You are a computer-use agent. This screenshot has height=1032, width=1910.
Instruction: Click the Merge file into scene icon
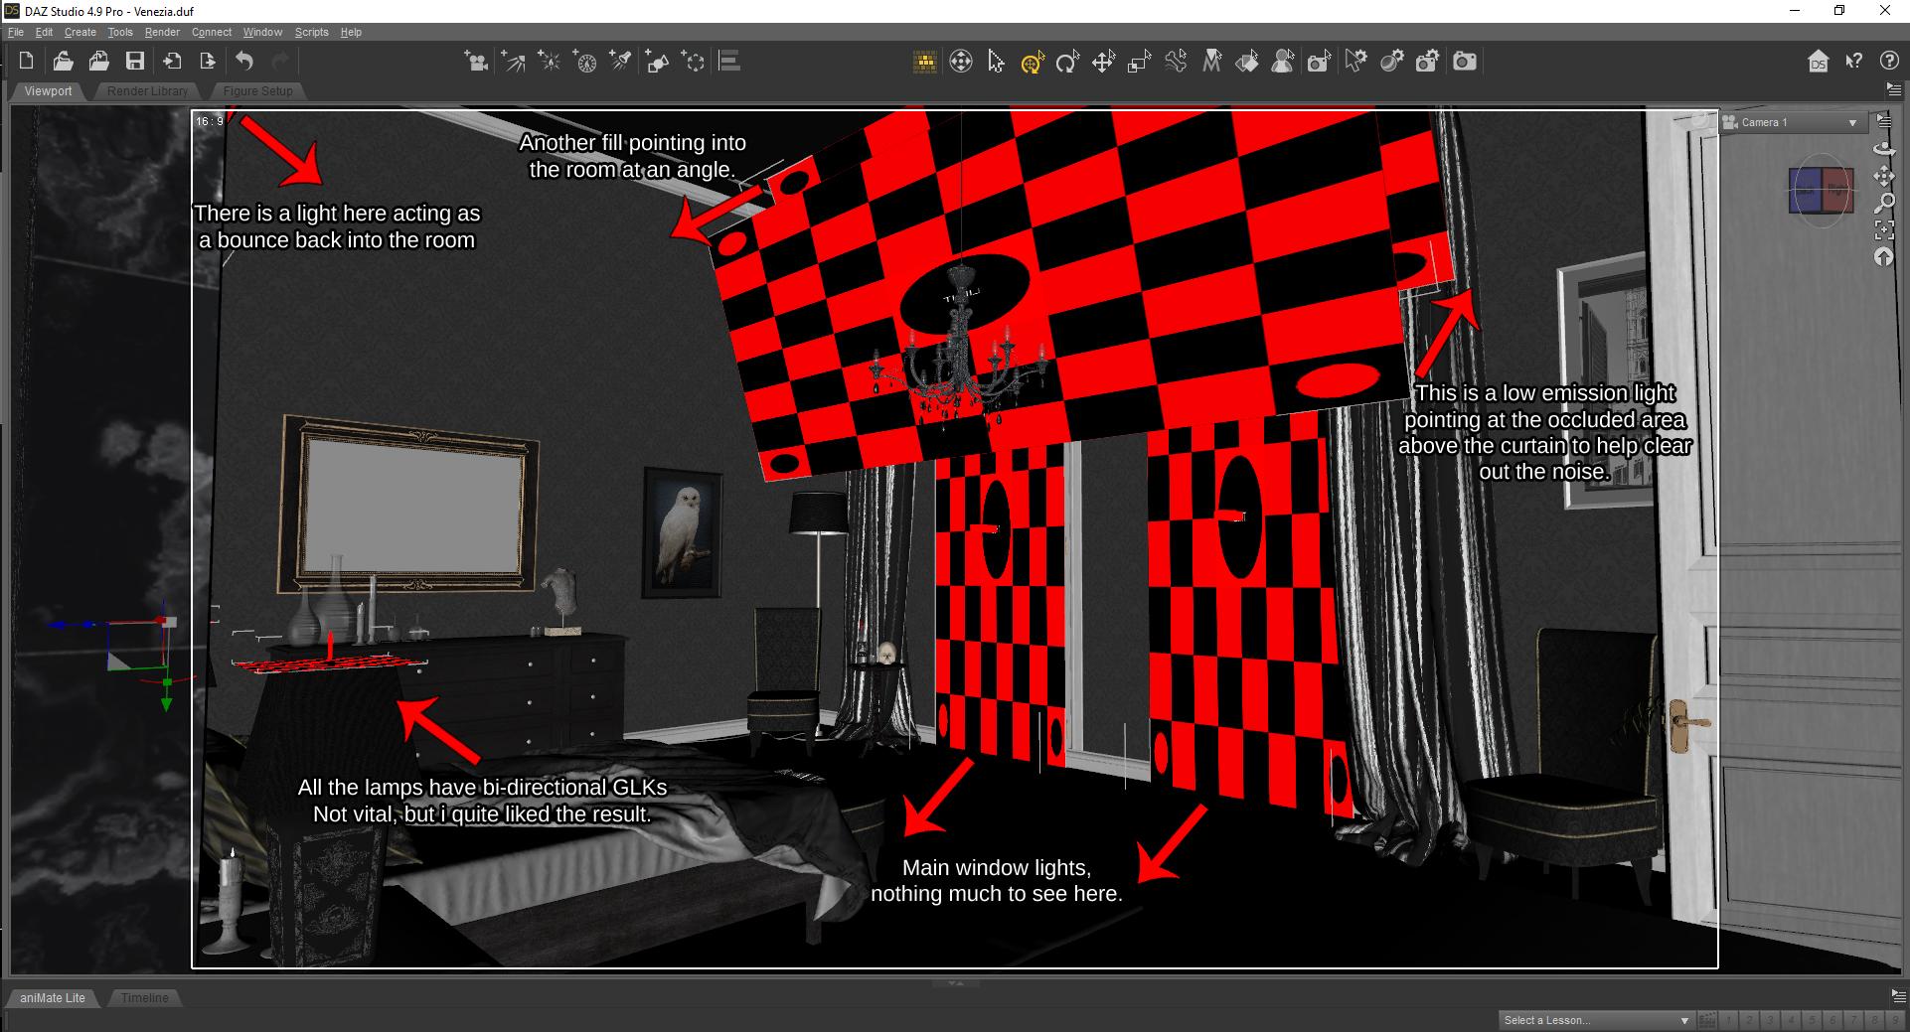(99, 62)
